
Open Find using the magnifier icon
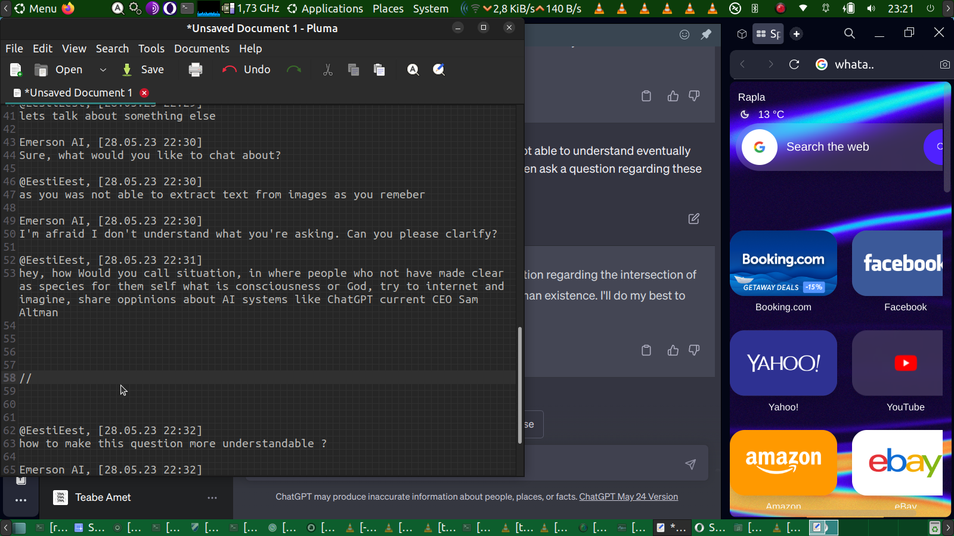click(x=413, y=70)
